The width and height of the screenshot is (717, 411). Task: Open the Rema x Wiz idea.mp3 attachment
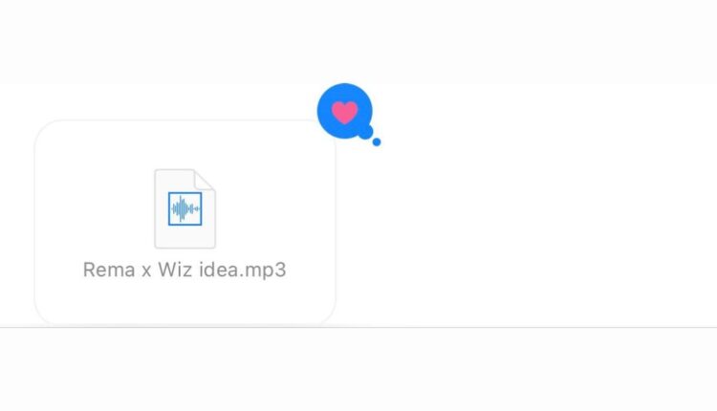click(185, 223)
